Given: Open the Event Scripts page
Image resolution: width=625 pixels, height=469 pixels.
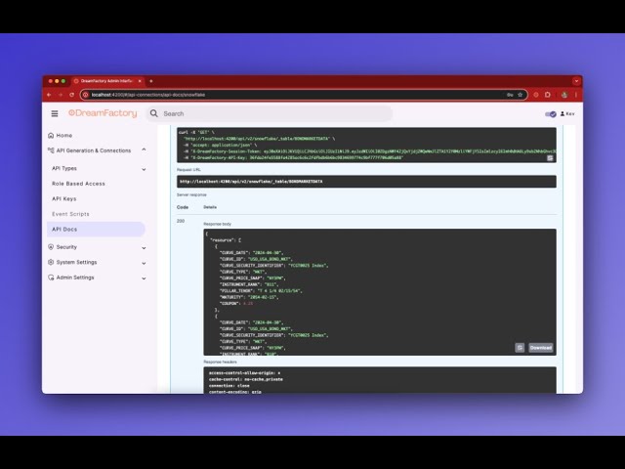Looking at the screenshot, I should click(70, 214).
